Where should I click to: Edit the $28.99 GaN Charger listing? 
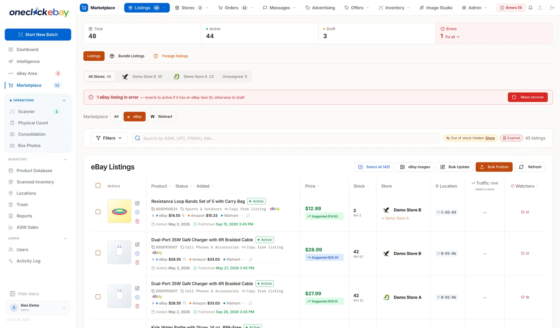[x=137, y=244]
